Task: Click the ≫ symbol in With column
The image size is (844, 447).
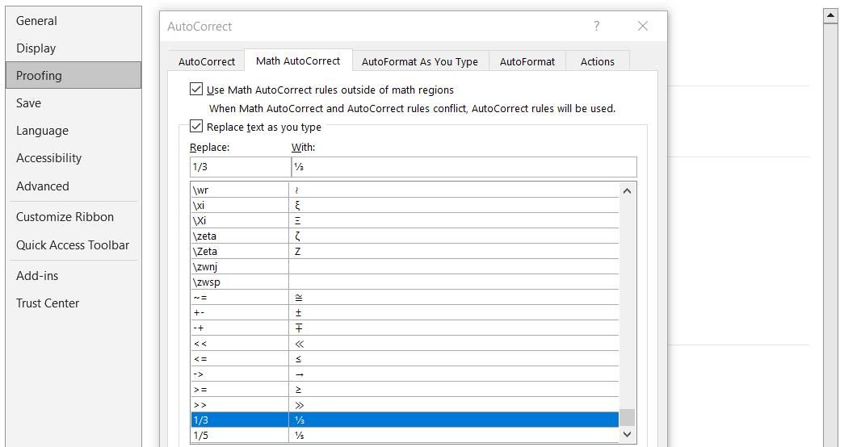Action: (300, 405)
